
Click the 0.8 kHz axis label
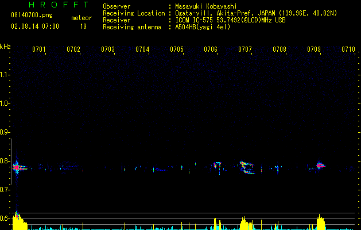pos(5,161)
